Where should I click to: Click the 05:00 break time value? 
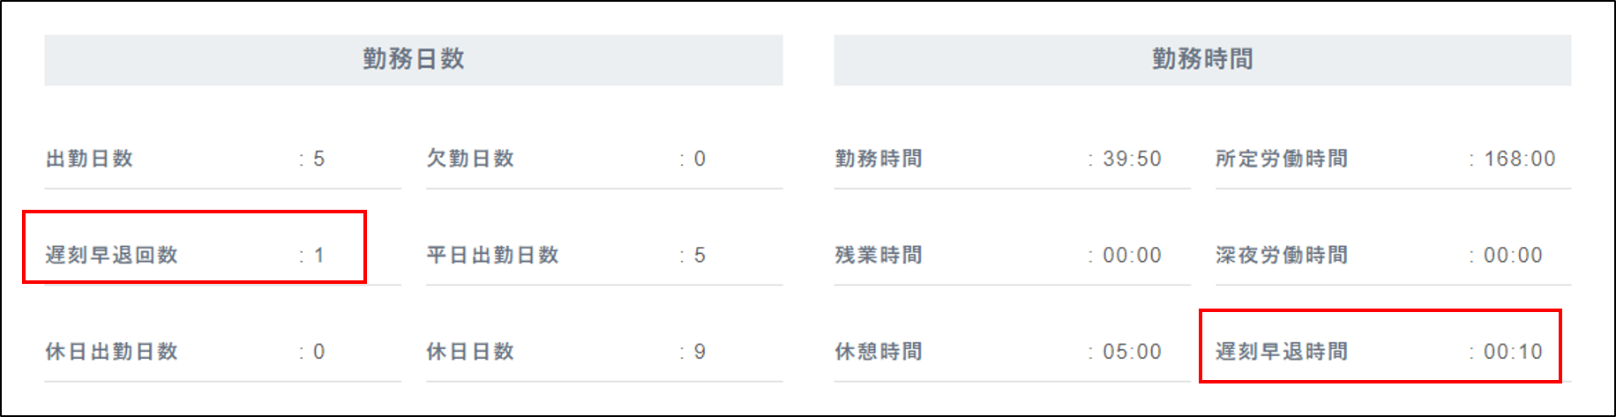coord(1132,352)
